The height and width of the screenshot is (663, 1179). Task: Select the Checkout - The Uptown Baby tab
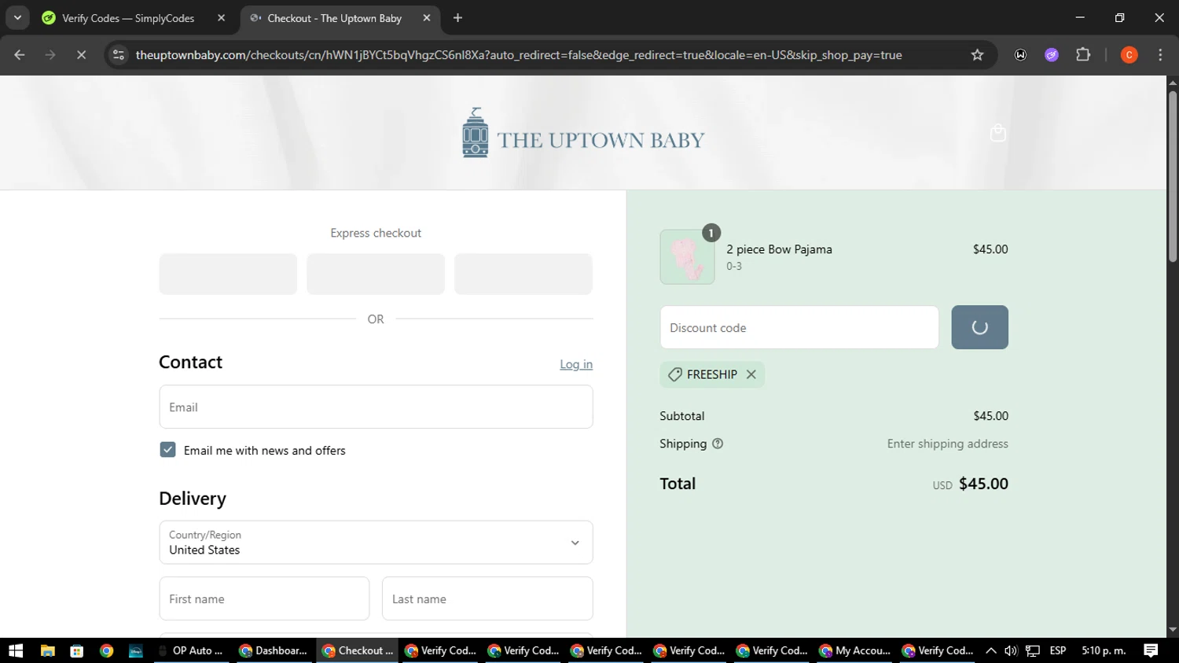coord(334,18)
